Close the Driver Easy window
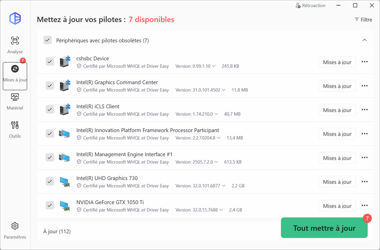Image resolution: width=380 pixels, height=250 pixels. coord(372,5)
